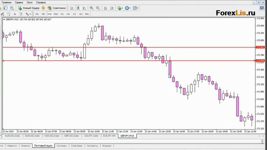Click the Новый Ордер button

(29, 8)
